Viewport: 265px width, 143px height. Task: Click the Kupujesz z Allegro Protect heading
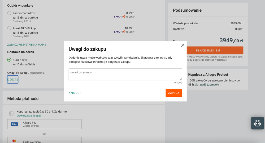(208, 74)
